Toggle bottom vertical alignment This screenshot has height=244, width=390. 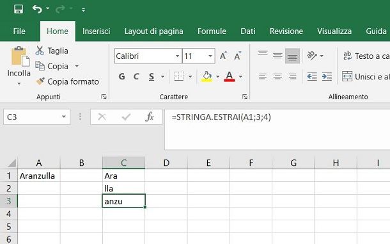pos(293,56)
